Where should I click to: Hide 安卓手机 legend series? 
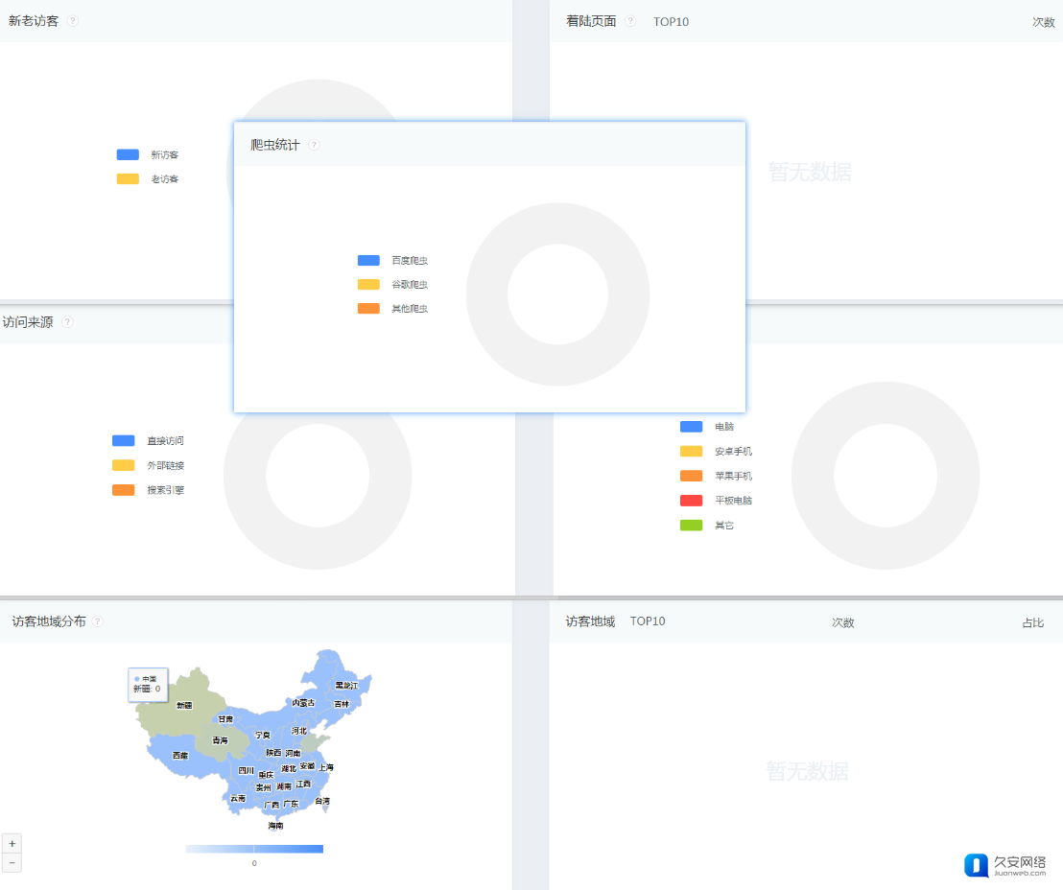pos(717,452)
